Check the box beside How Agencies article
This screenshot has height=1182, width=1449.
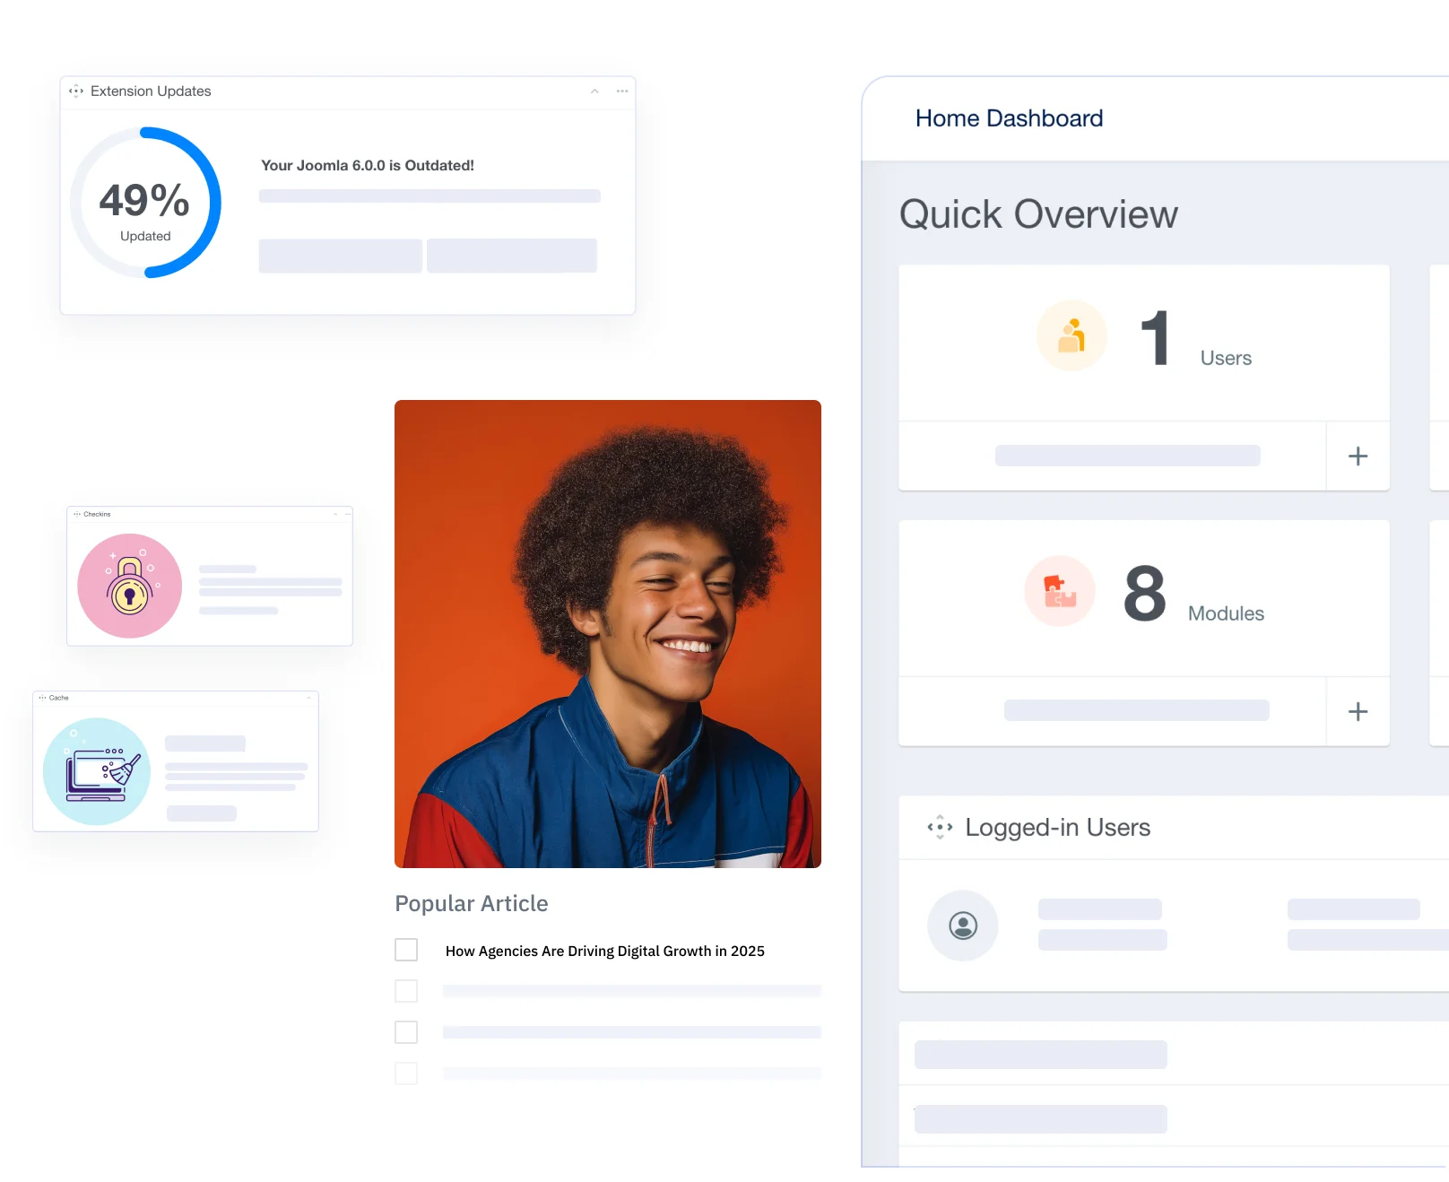[x=406, y=950]
